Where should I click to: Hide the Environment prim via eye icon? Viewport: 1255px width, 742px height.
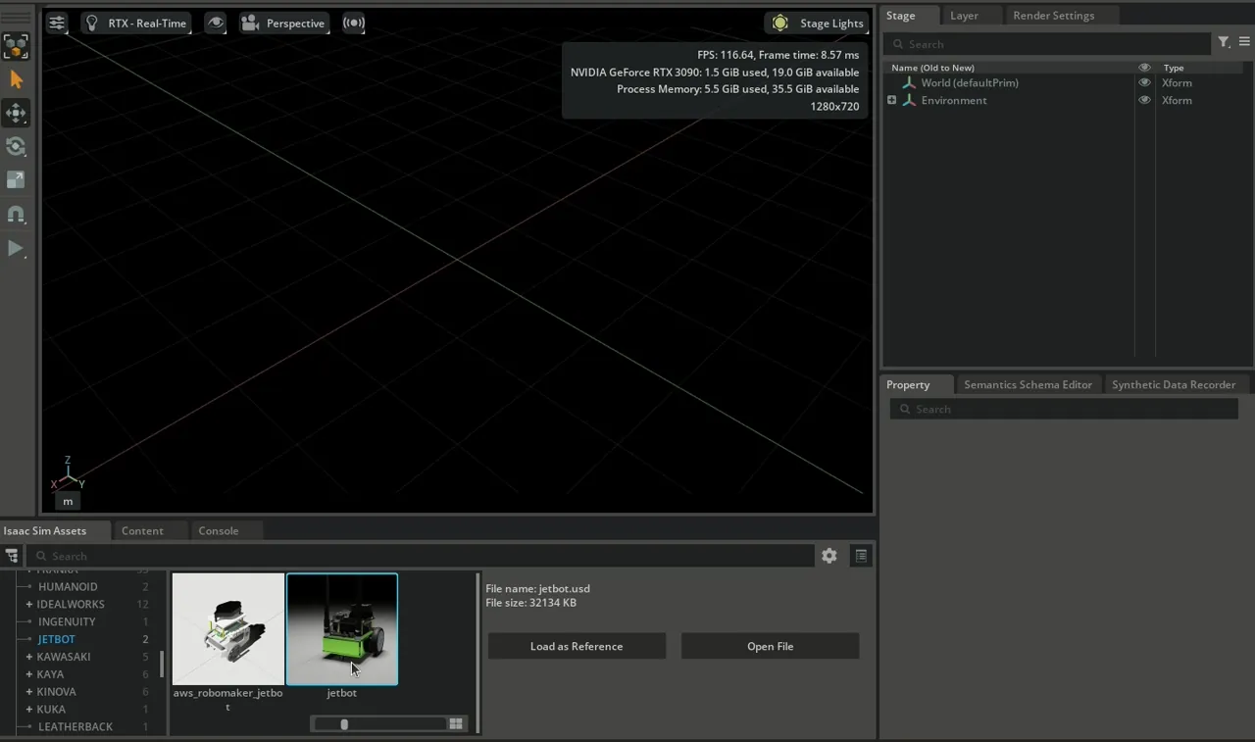(x=1144, y=100)
